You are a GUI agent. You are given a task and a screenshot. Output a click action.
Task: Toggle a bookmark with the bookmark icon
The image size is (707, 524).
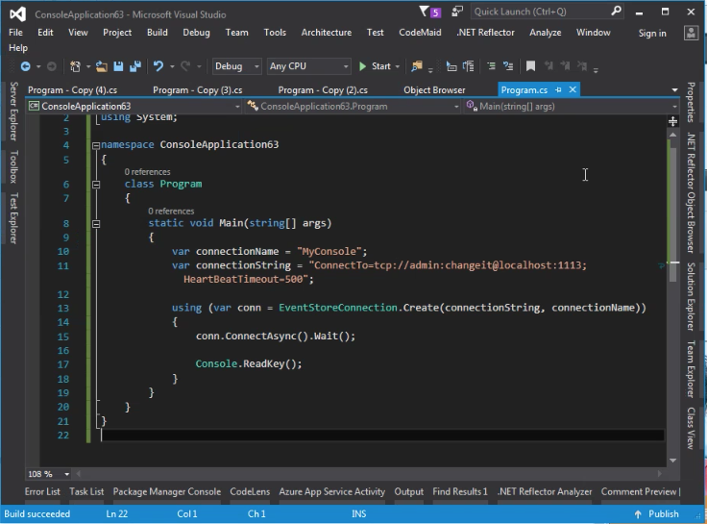coord(530,66)
